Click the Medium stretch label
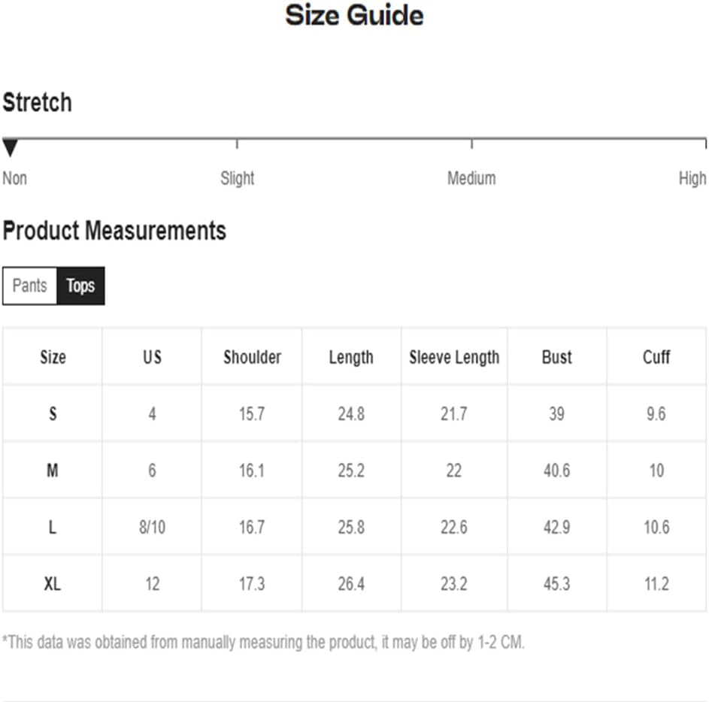The width and height of the screenshot is (709, 702). [x=471, y=178]
